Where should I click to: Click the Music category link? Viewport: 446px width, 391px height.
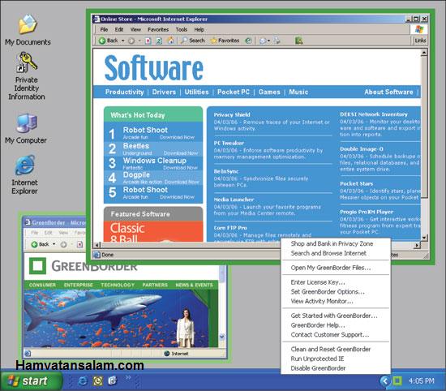tap(298, 92)
